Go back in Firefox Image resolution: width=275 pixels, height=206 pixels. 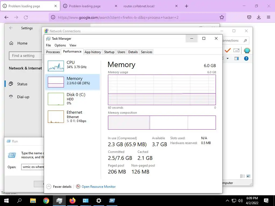coord(6,17)
